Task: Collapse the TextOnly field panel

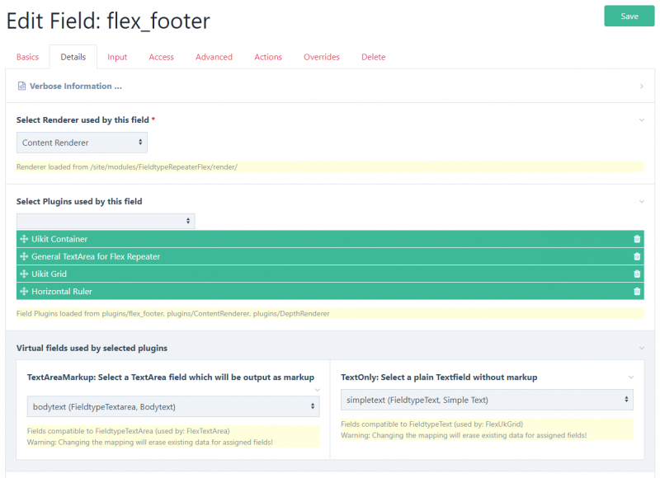Action: click(x=631, y=377)
